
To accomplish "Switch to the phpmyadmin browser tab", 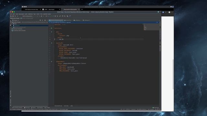I will click(x=71, y=9).
